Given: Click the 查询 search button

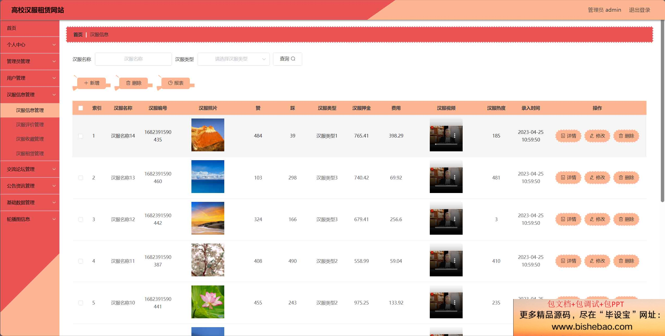Looking at the screenshot, I should pyautogui.click(x=287, y=59).
